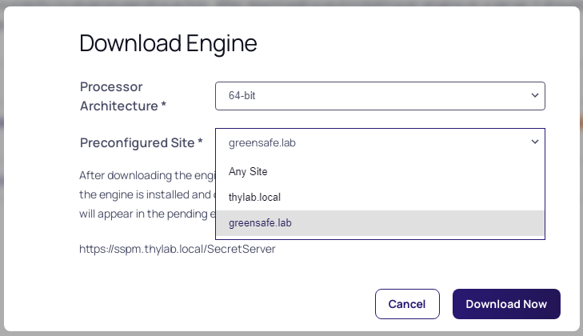Click the dimmed backdrop left of dialog

click(x=2, y=168)
